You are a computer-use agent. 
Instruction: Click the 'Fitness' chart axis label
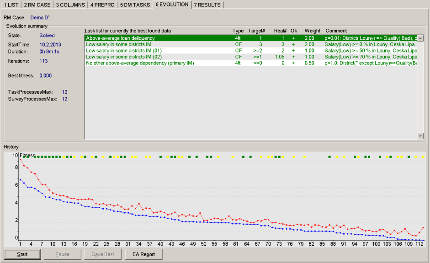point(27,155)
